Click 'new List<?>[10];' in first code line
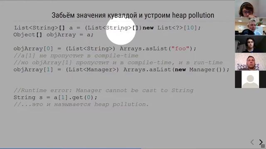This screenshot has width=266, height=149. pyautogui.click(x=172, y=28)
